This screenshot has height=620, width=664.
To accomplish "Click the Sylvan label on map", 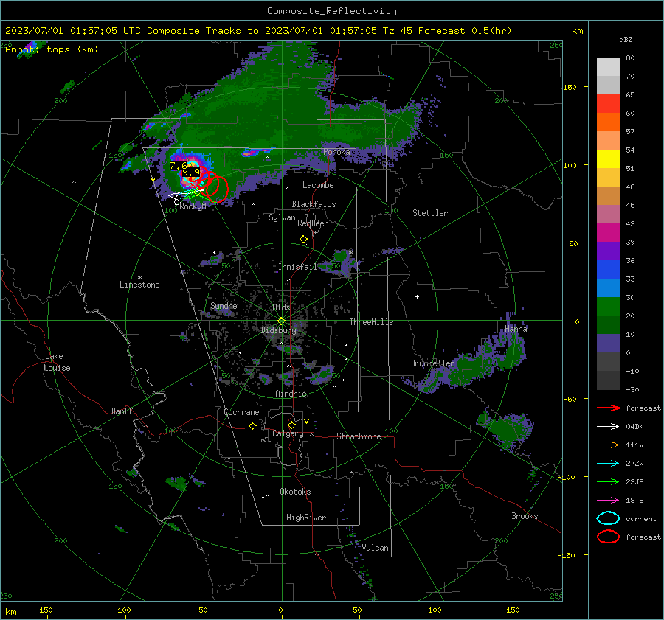I will [x=282, y=217].
